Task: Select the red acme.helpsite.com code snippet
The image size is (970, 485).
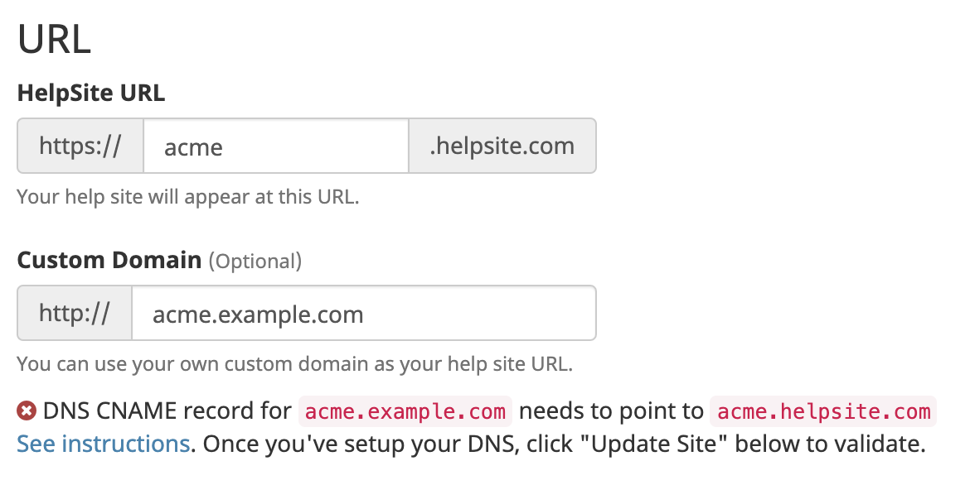Action: tap(823, 411)
